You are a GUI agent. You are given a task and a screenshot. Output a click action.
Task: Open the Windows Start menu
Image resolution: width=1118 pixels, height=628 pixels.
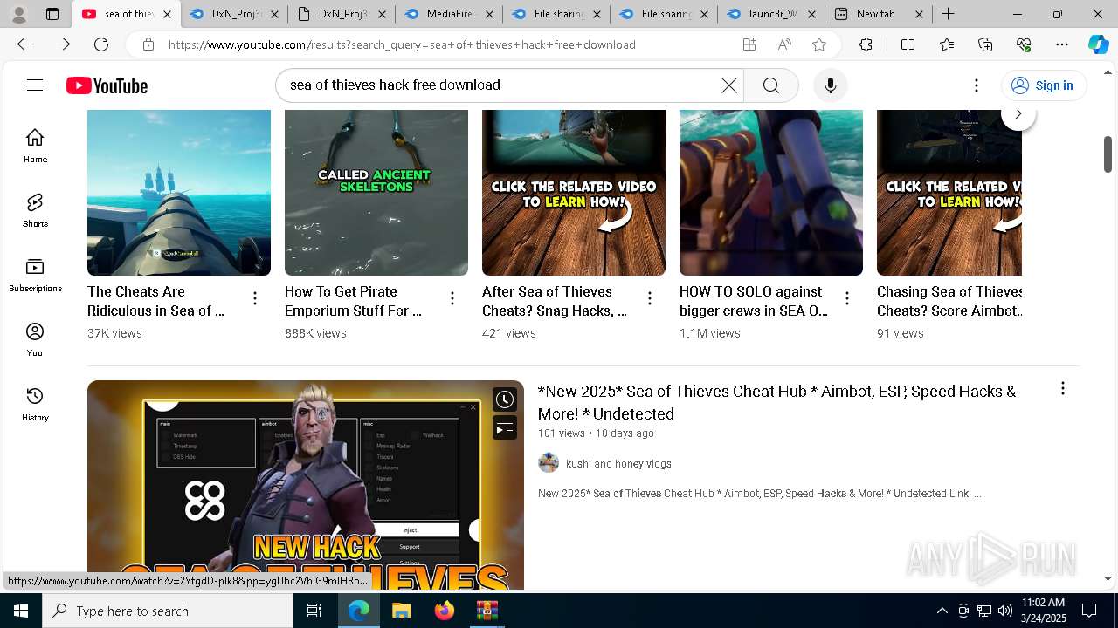[x=21, y=611]
